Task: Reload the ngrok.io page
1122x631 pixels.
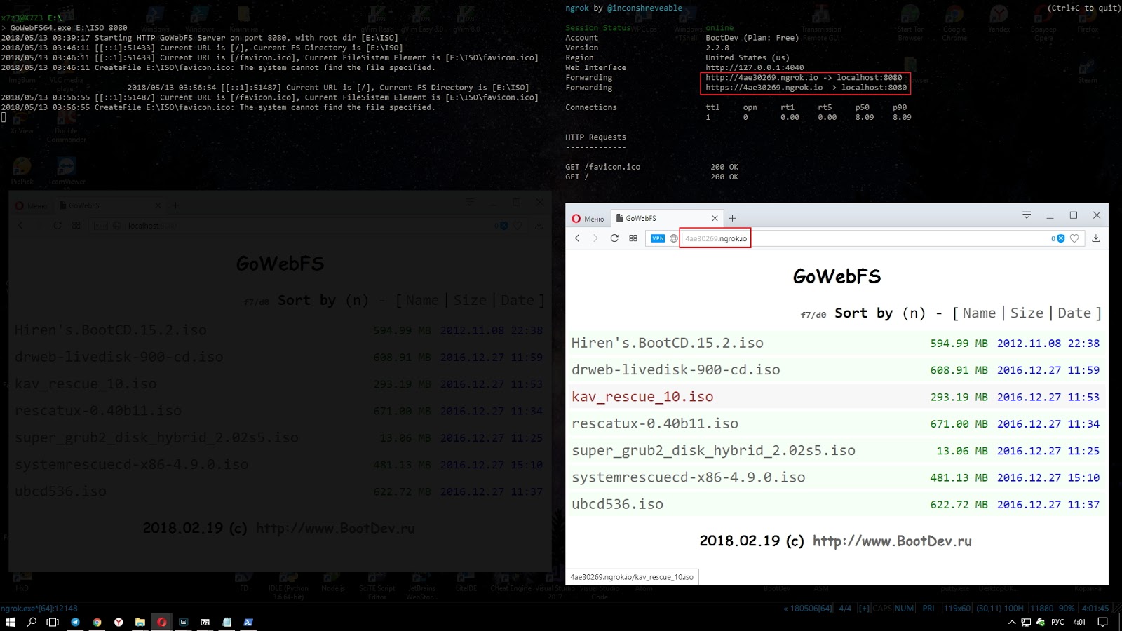Action: coord(614,238)
